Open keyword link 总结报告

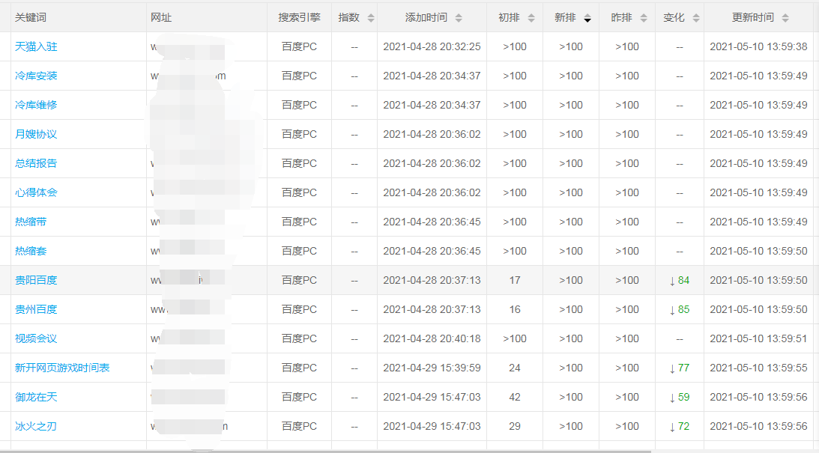point(36,163)
